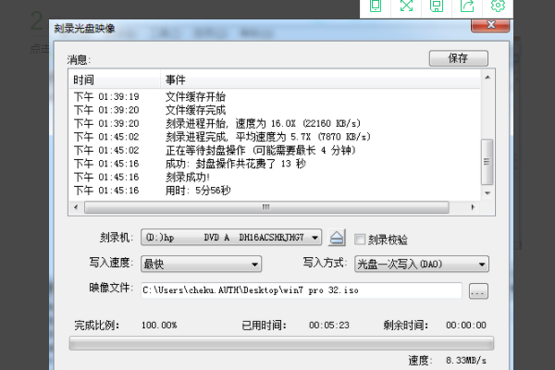Click the 100.00% completion value
The image size is (555, 370).
159,325
